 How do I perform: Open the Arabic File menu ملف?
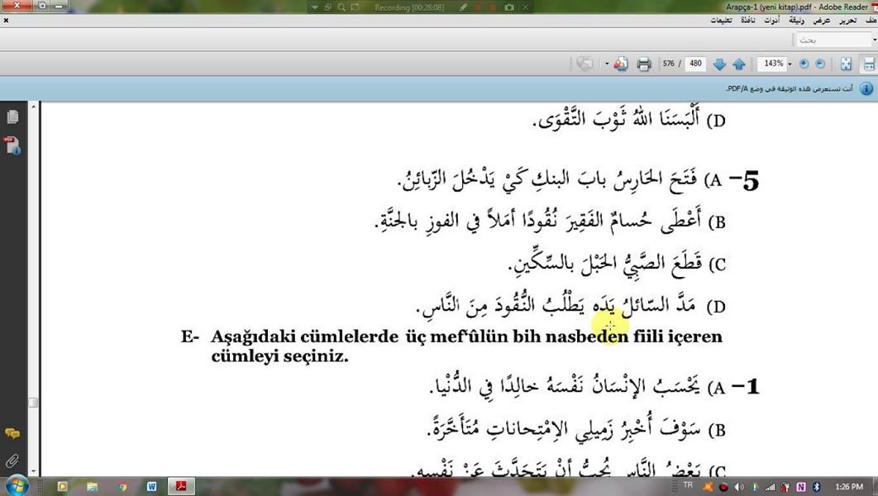point(871,21)
